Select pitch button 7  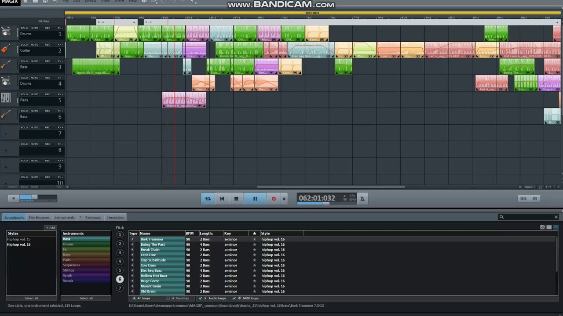(120, 288)
